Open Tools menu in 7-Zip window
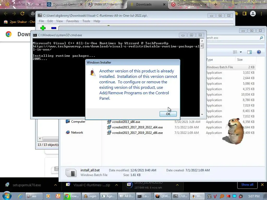This screenshot has height=200, width=267. coord(86,21)
